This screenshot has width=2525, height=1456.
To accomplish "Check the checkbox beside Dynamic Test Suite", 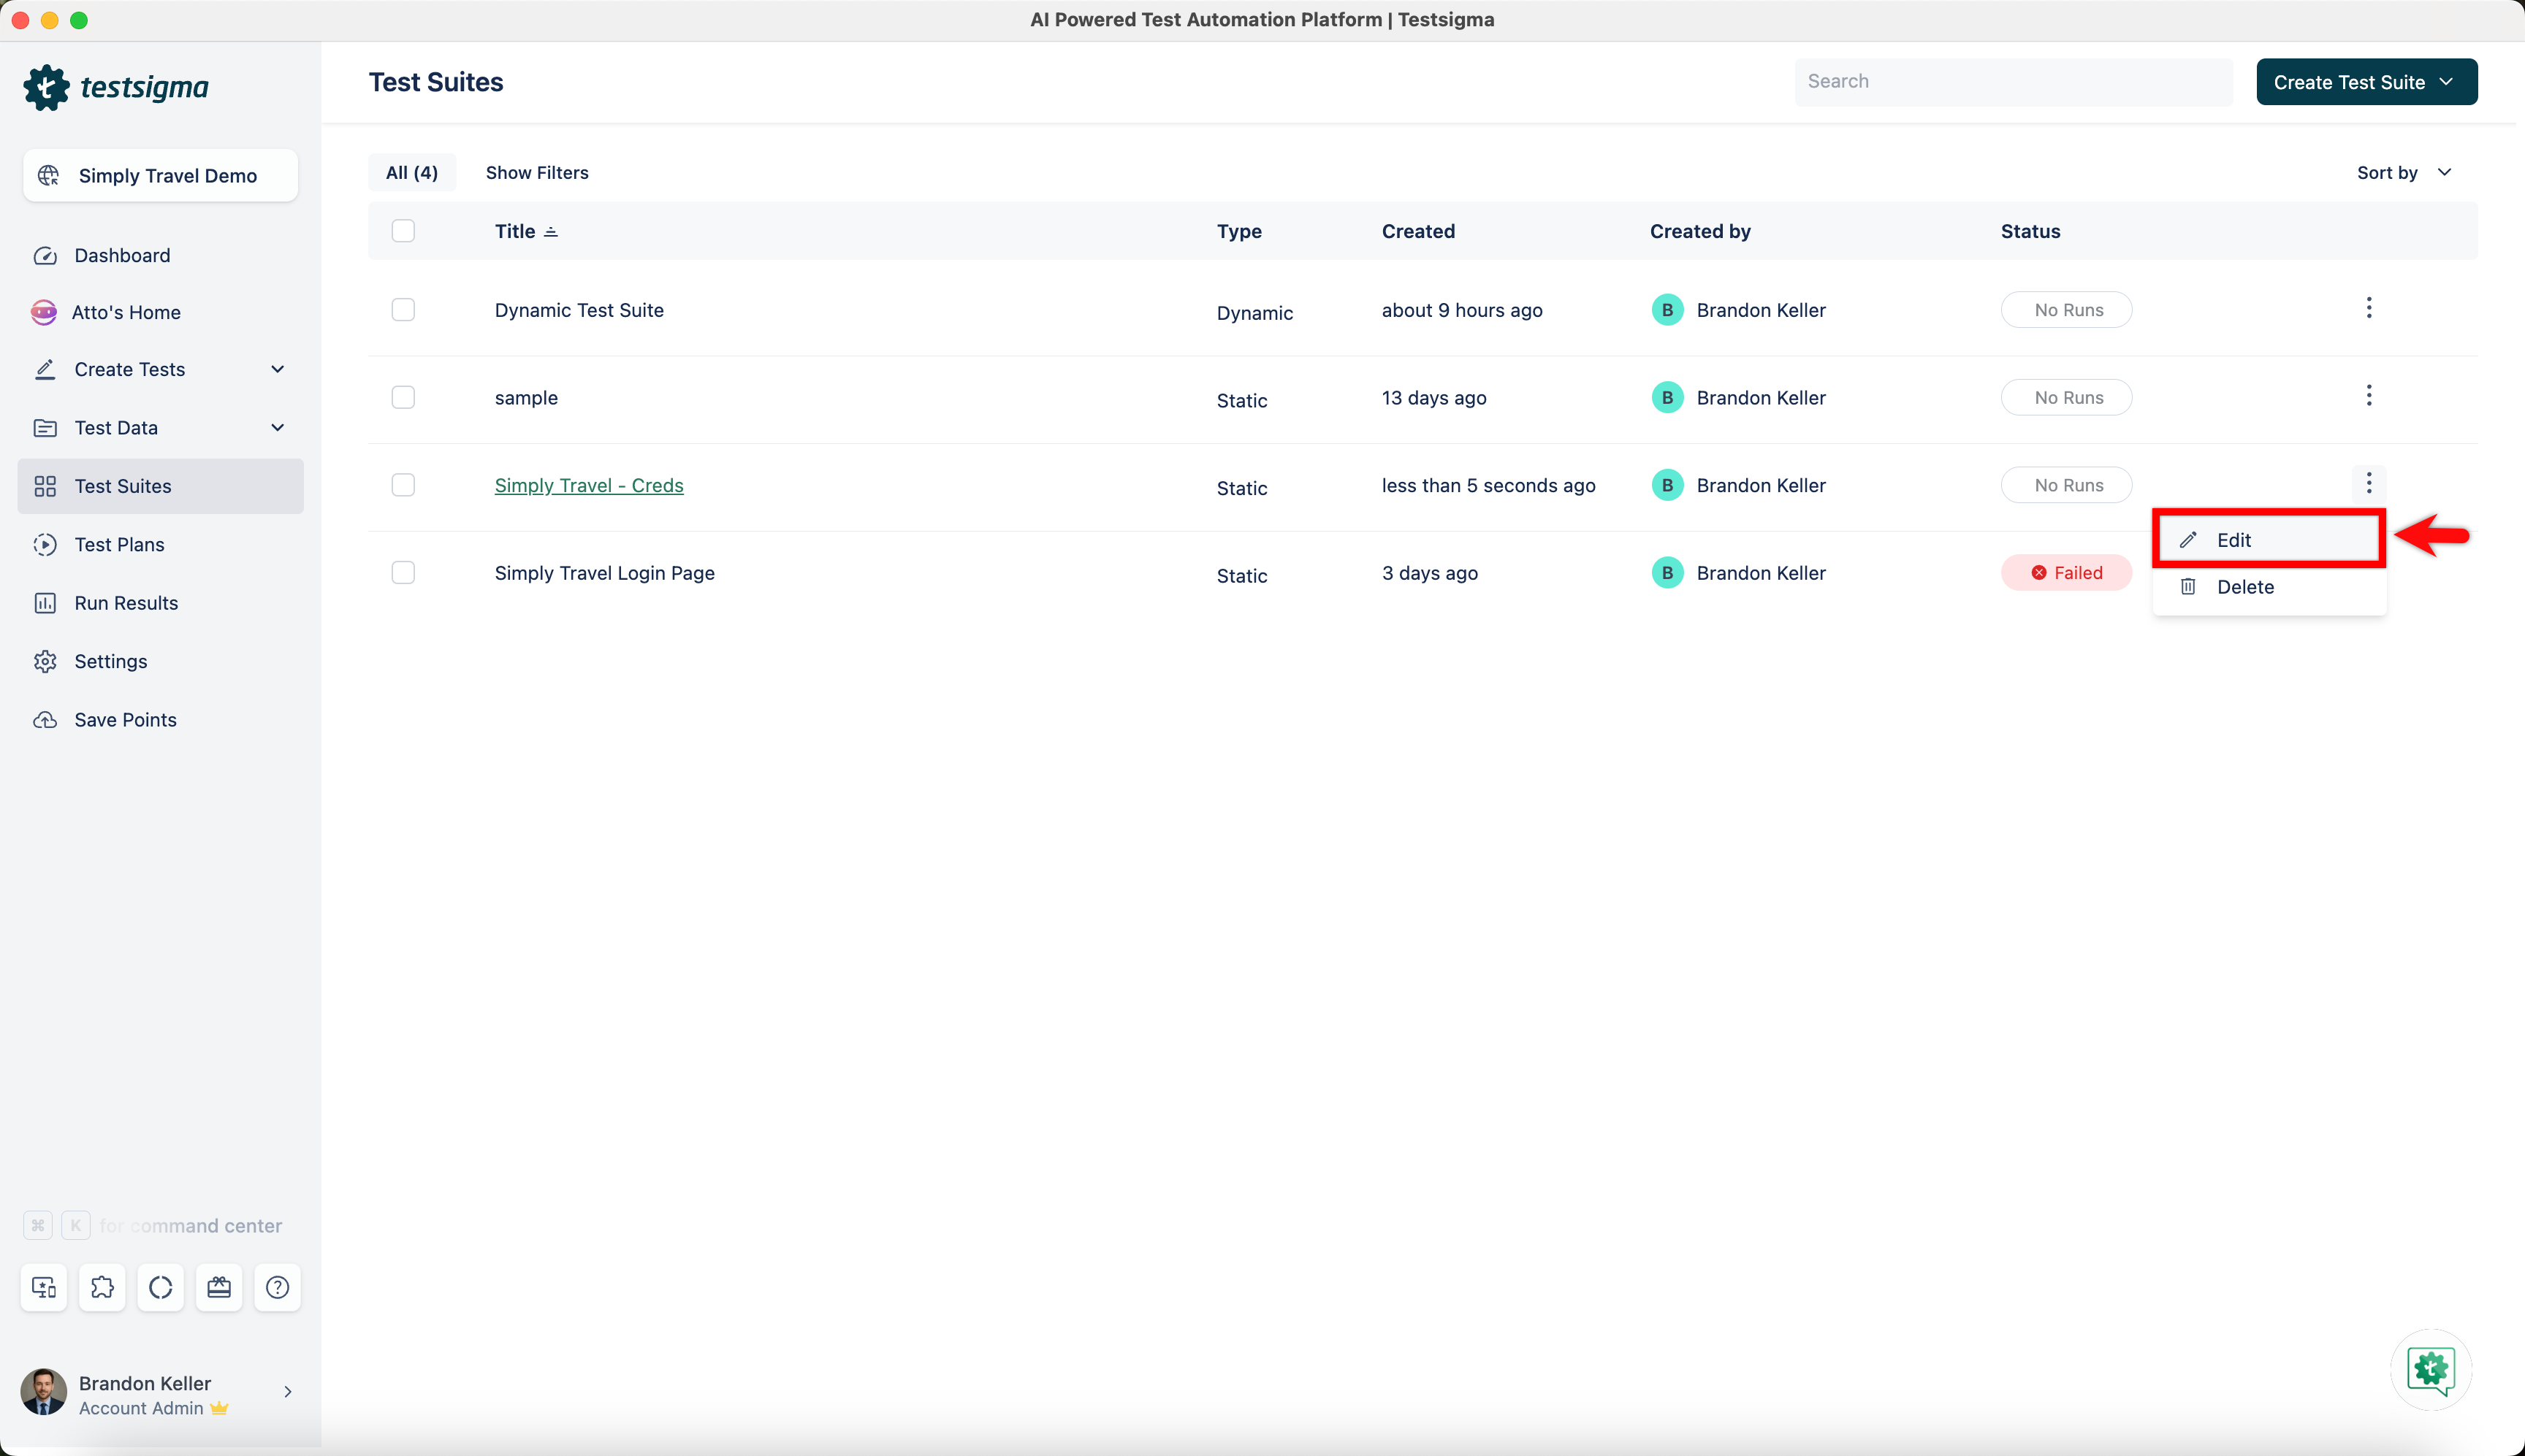I will [x=403, y=309].
